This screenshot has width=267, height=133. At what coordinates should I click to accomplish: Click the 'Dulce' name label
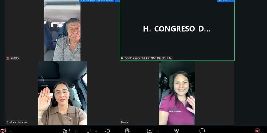point(125,122)
